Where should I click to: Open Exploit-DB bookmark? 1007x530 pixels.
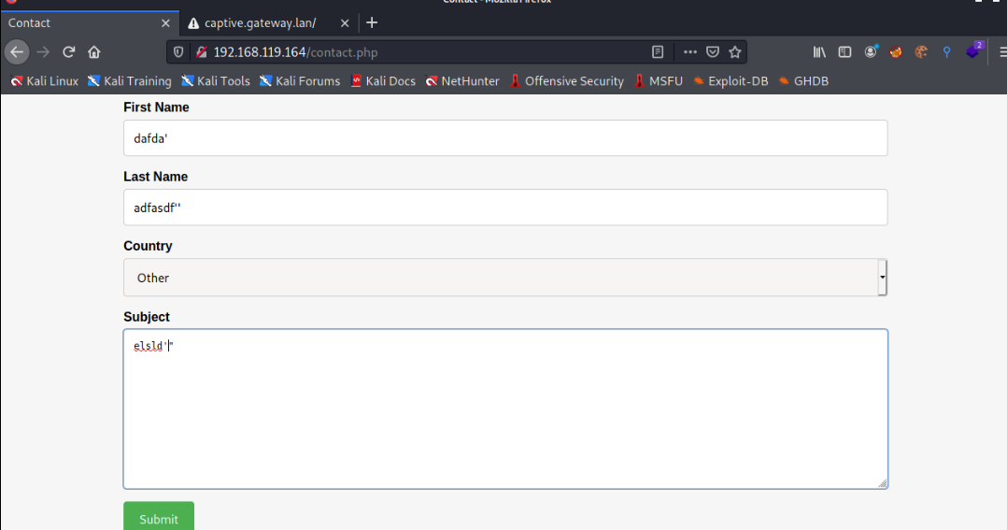tap(730, 81)
